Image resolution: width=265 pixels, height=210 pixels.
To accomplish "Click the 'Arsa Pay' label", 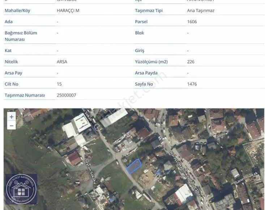I will click(x=13, y=73).
